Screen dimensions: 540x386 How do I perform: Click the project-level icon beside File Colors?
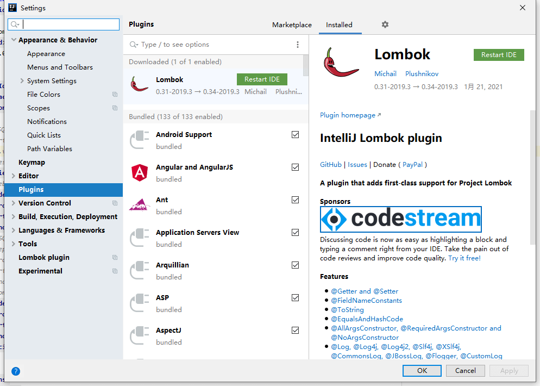tap(115, 95)
